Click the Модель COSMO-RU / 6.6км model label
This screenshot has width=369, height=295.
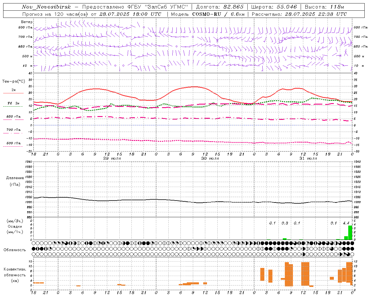coord(208,14)
